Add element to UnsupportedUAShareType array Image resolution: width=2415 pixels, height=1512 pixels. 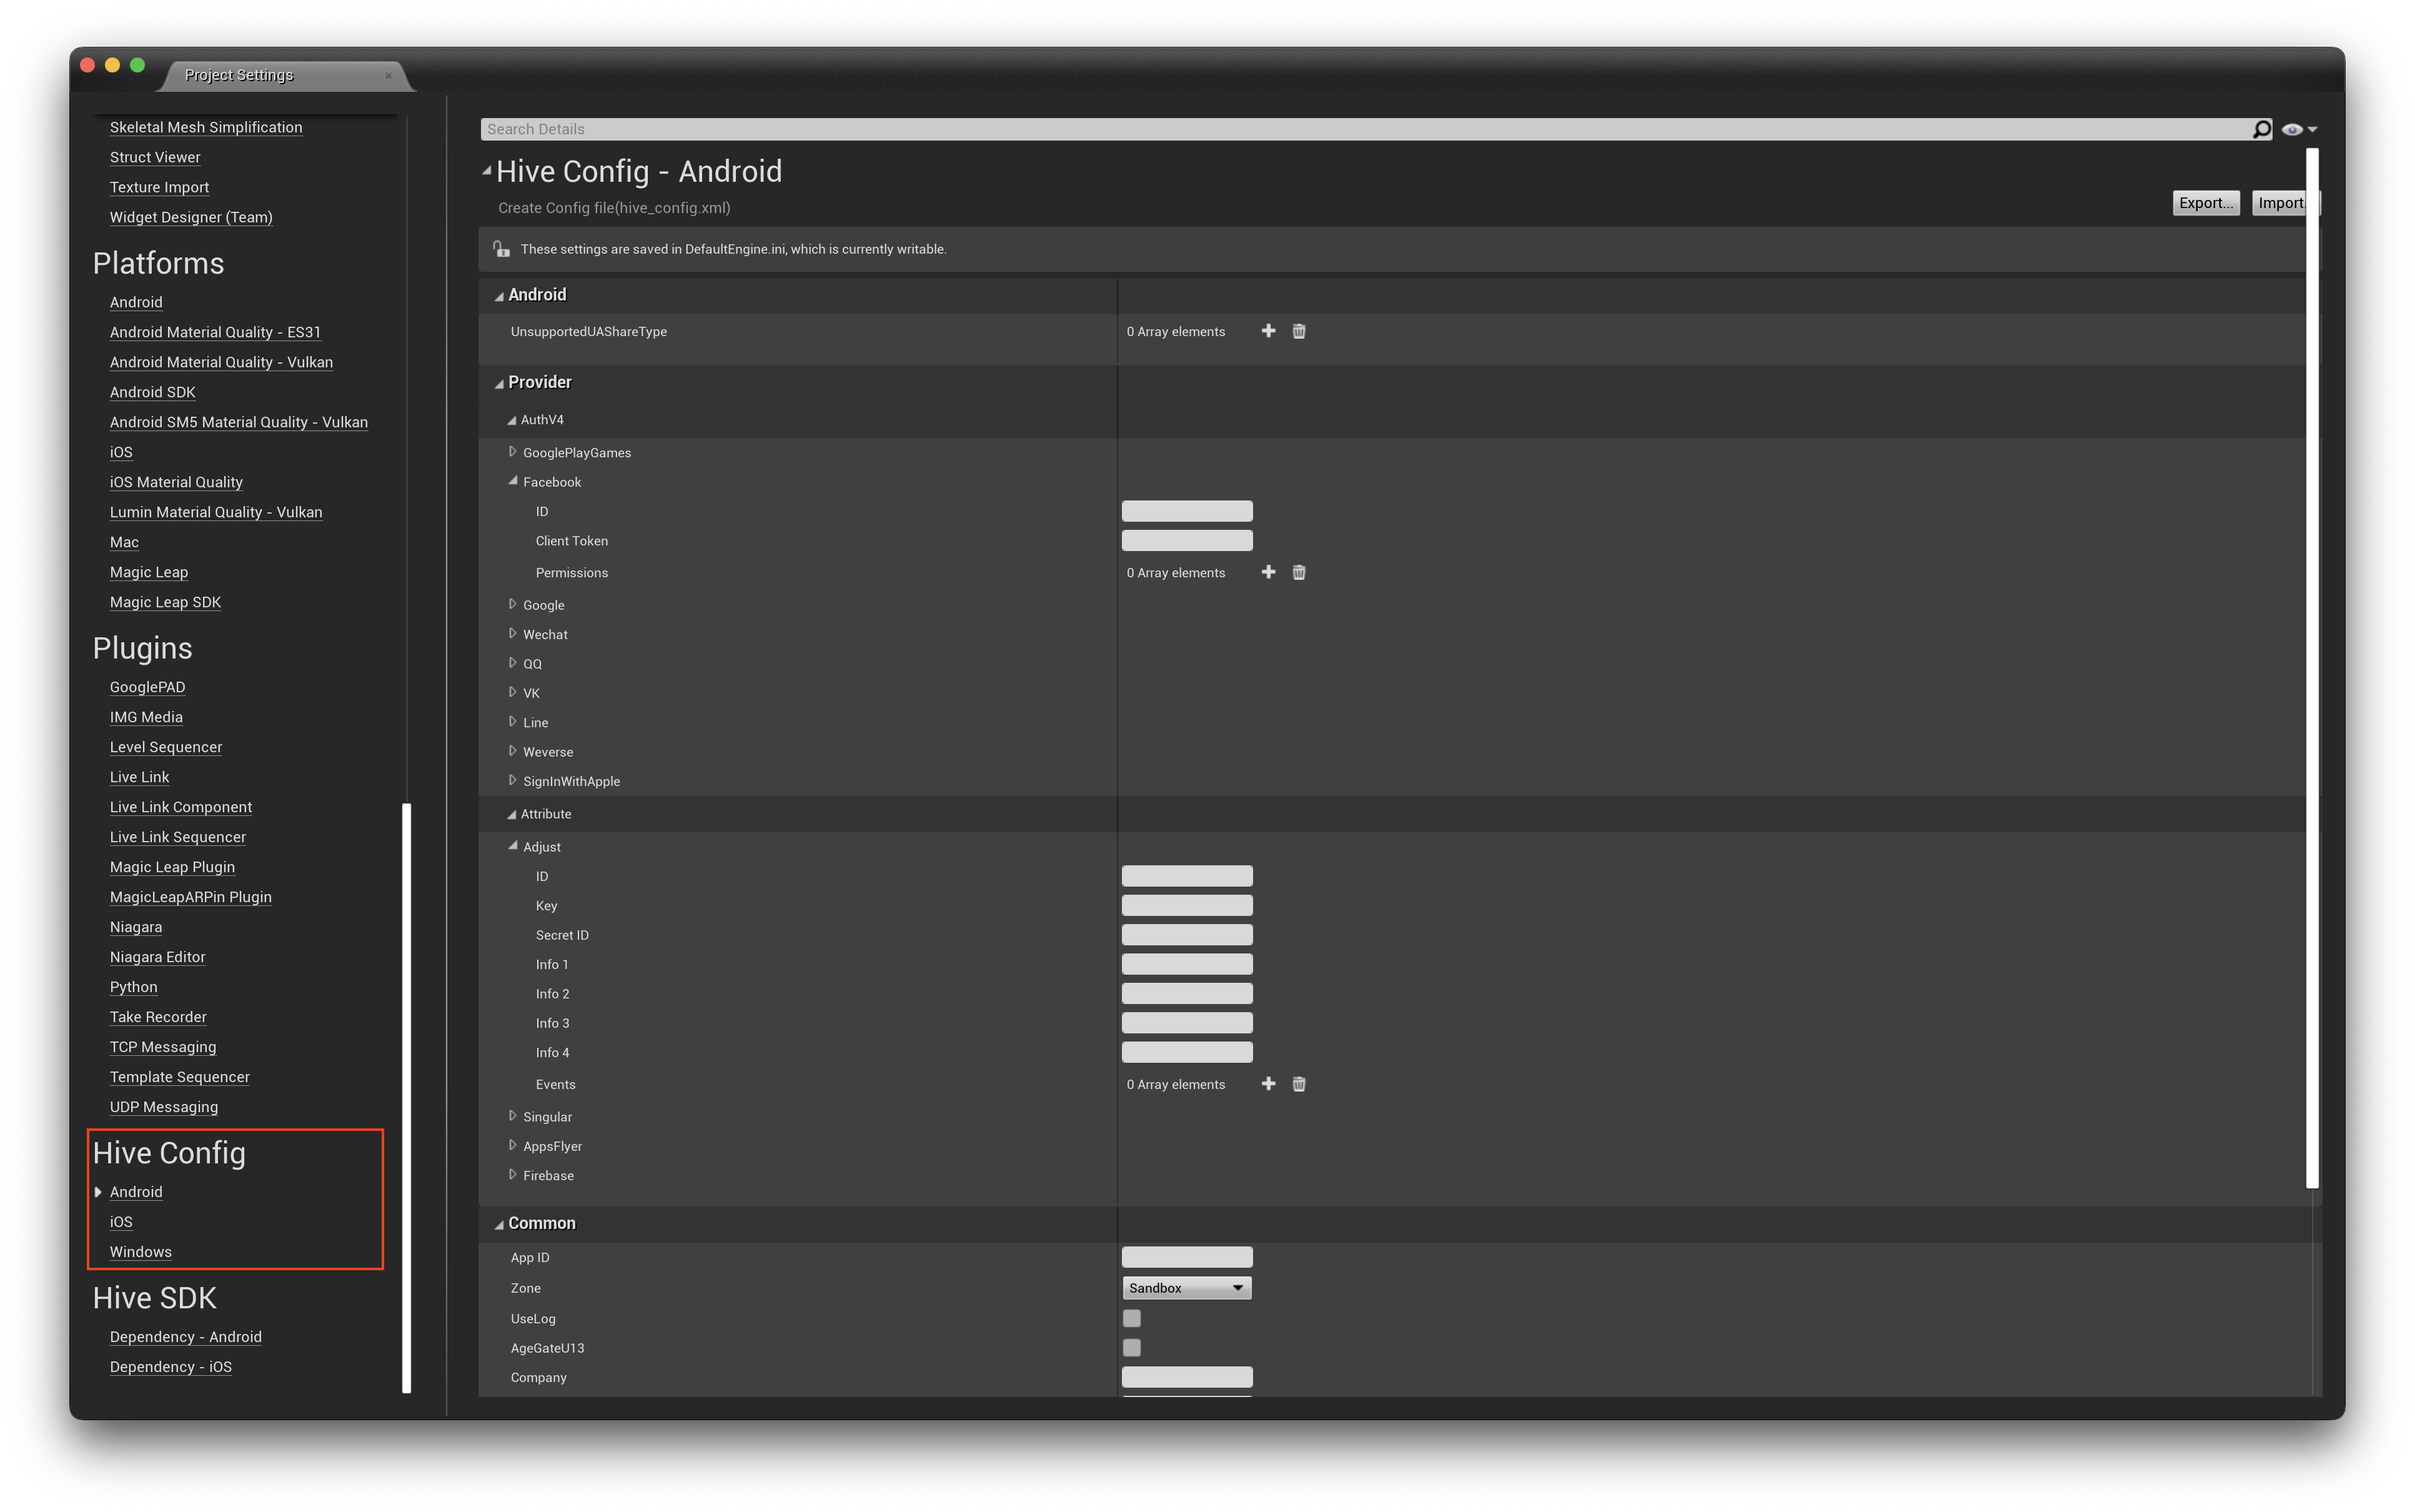[x=1267, y=331]
